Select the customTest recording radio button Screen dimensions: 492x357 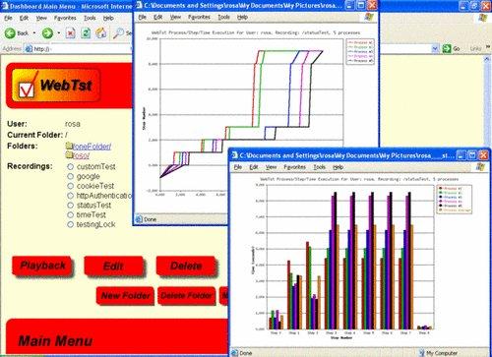(70, 166)
